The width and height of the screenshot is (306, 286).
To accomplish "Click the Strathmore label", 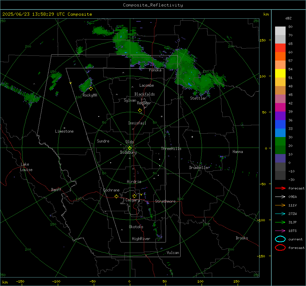I will click(165, 201).
